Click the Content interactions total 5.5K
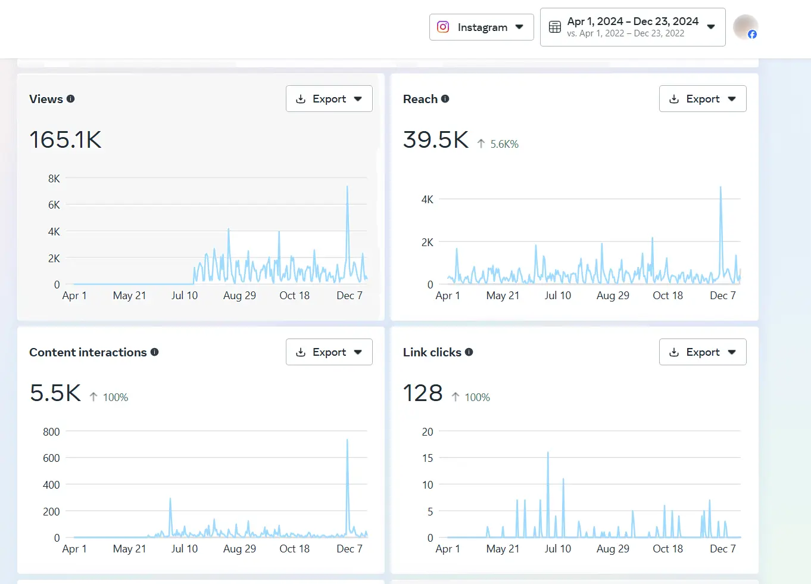Viewport: 811px width, 584px height. pyautogui.click(x=55, y=393)
